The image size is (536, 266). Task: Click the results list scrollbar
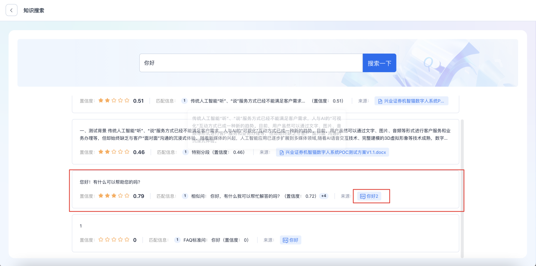(462, 188)
